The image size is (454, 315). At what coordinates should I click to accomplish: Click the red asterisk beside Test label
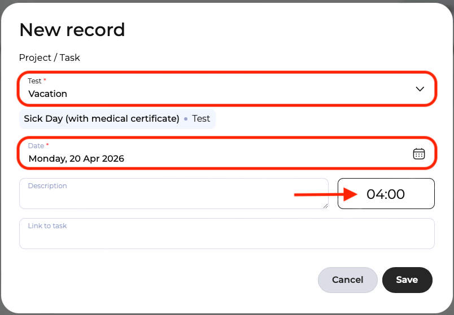[x=45, y=81]
